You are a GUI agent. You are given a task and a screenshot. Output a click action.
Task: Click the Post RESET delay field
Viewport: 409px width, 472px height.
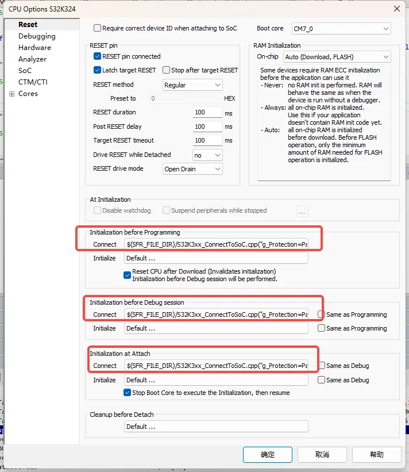(207, 126)
